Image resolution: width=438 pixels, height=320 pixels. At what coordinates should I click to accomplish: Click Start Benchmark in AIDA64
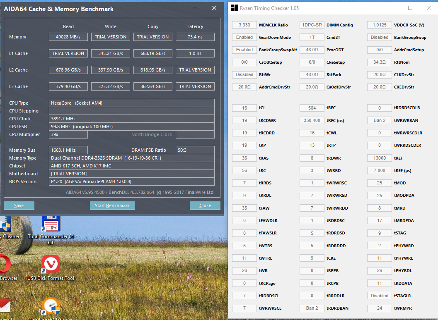(112, 205)
